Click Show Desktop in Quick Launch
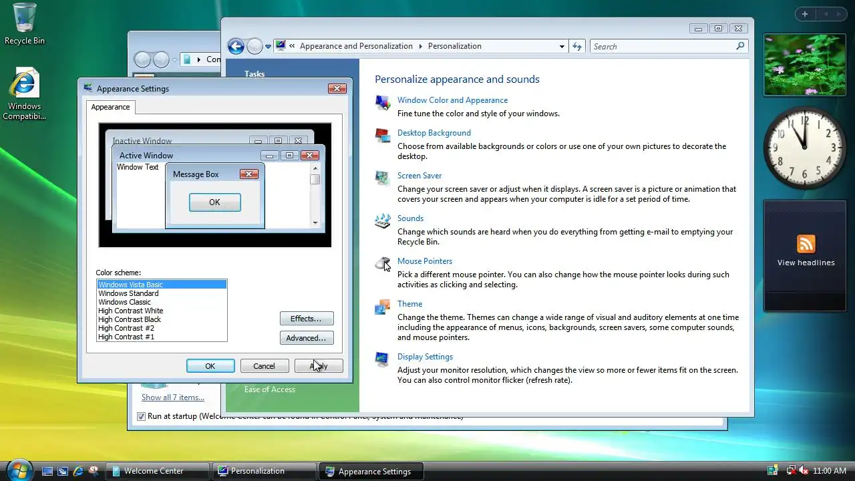The width and height of the screenshot is (855, 481). click(x=47, y=471)
